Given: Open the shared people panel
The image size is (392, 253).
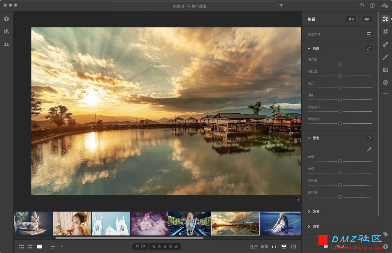Looking at the screenshot, I should tap(6, 44).
